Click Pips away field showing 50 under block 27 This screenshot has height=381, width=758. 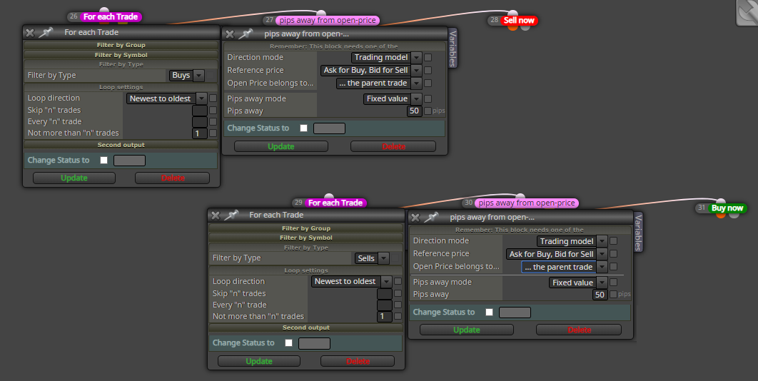[414, 111]
